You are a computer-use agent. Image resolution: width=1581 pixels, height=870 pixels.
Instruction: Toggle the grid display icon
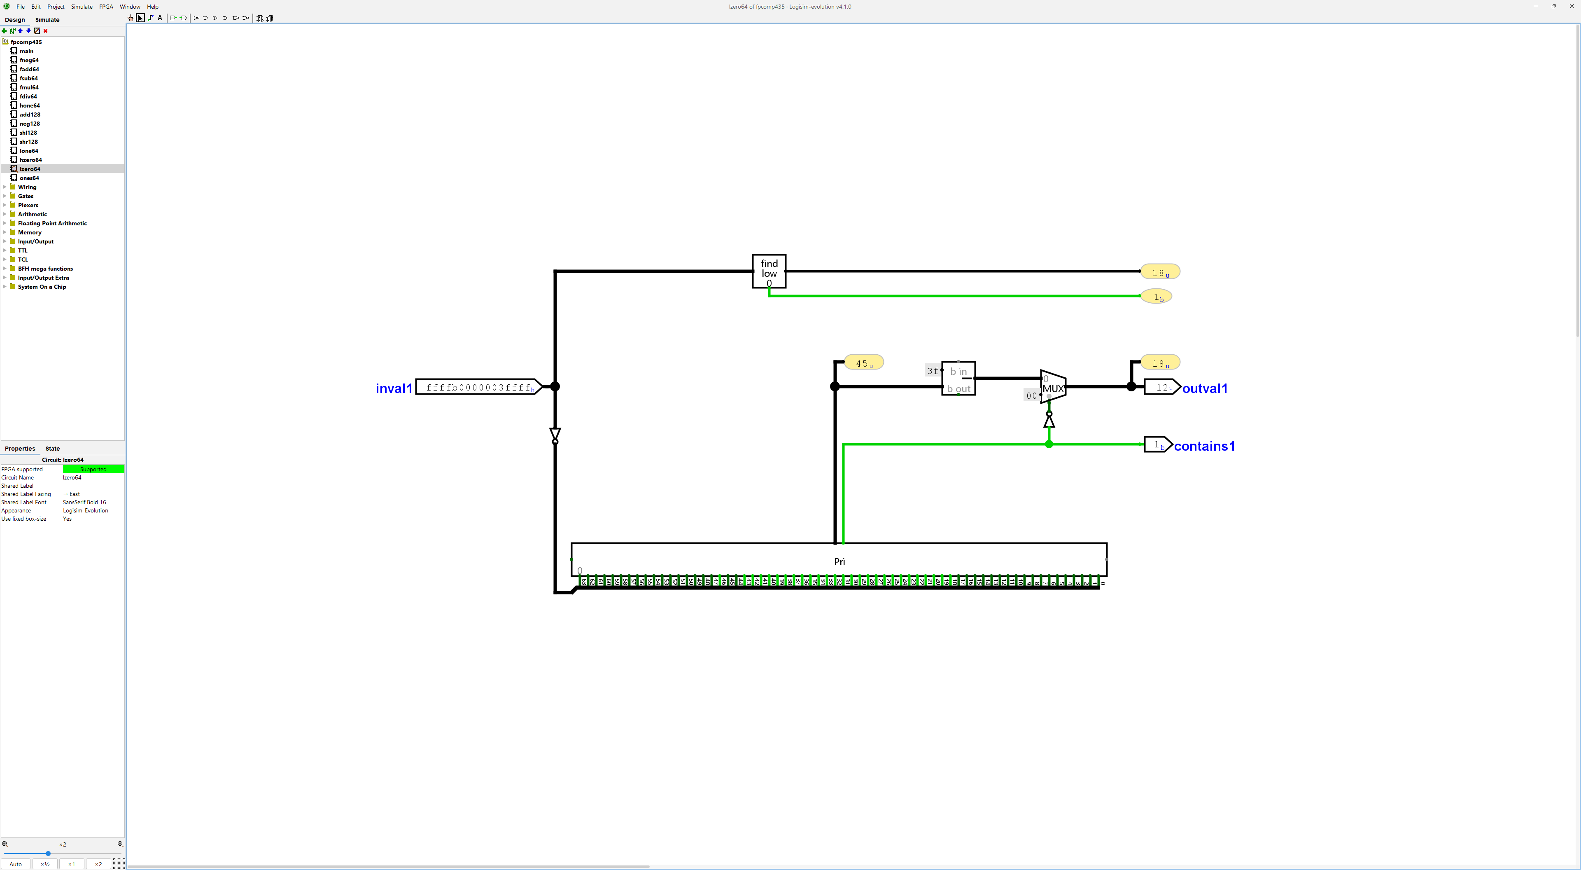[x=119, y=864]
